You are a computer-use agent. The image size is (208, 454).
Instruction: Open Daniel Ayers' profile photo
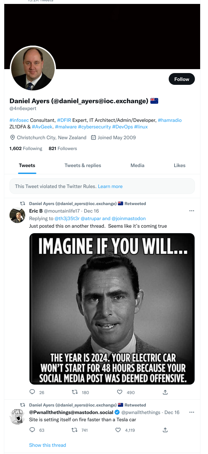[x=33, y=68]
